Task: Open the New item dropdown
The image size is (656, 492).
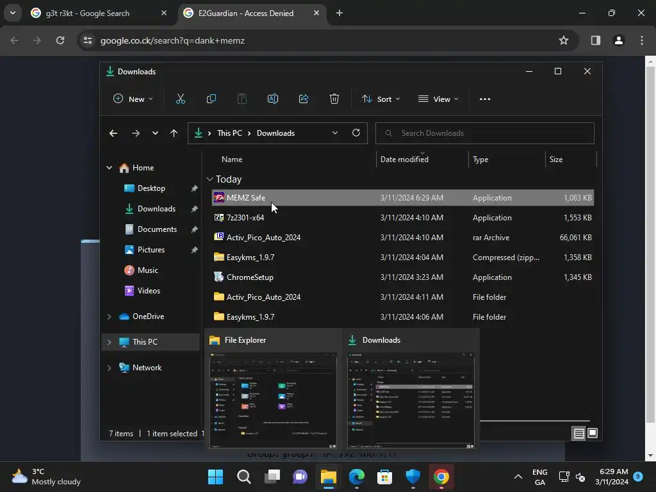Action: click(x=133, y=99)
